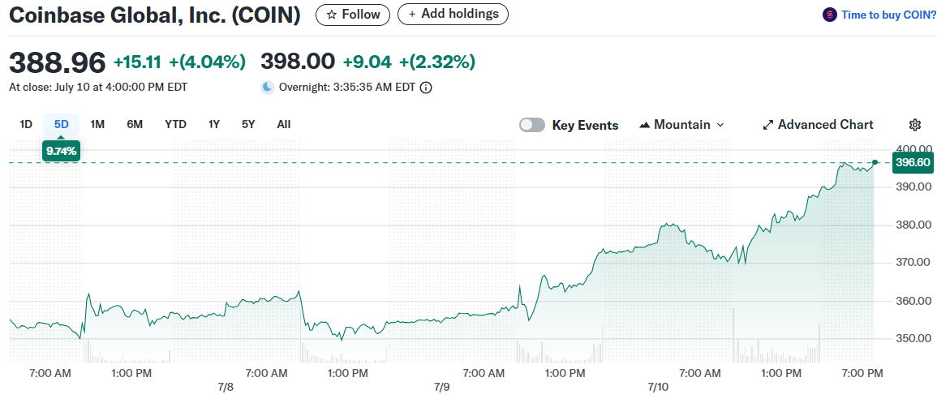Image resolution: width=937 pixels, height=399 pixels.
Task: Click the 360.00 price axis label
Action: 913,301
